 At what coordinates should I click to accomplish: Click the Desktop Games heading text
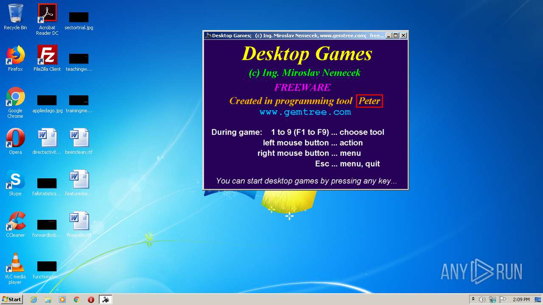click(x=307, y=53)
